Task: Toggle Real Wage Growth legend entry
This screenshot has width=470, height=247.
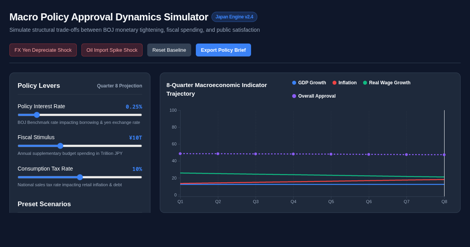Action: (x=387, y=83)
